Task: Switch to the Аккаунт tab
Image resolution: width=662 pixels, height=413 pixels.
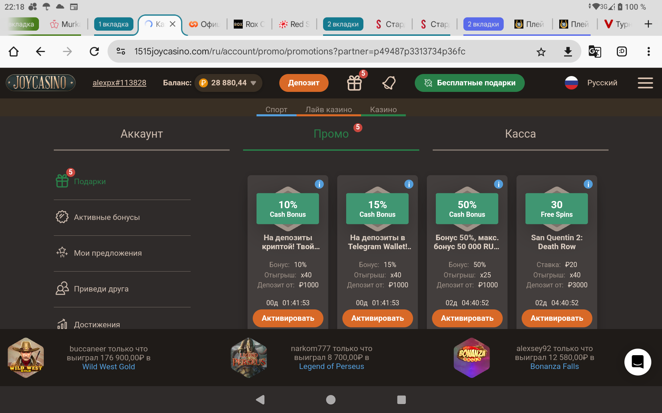Action: click(x=142, y=134)
